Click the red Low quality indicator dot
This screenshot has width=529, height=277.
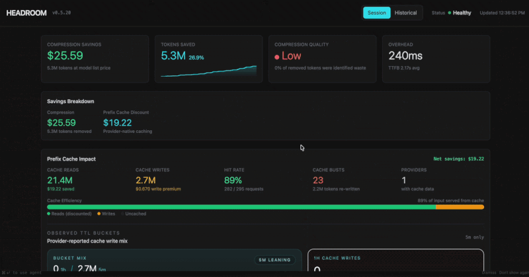pyautogui.click(x=276, y=57)
